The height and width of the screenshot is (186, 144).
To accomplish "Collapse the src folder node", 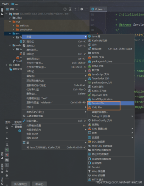I will (x=10, y=33).
